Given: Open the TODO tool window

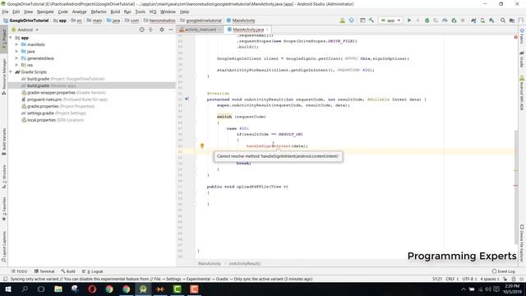Looking at the screenshot, I should (20, 271).
